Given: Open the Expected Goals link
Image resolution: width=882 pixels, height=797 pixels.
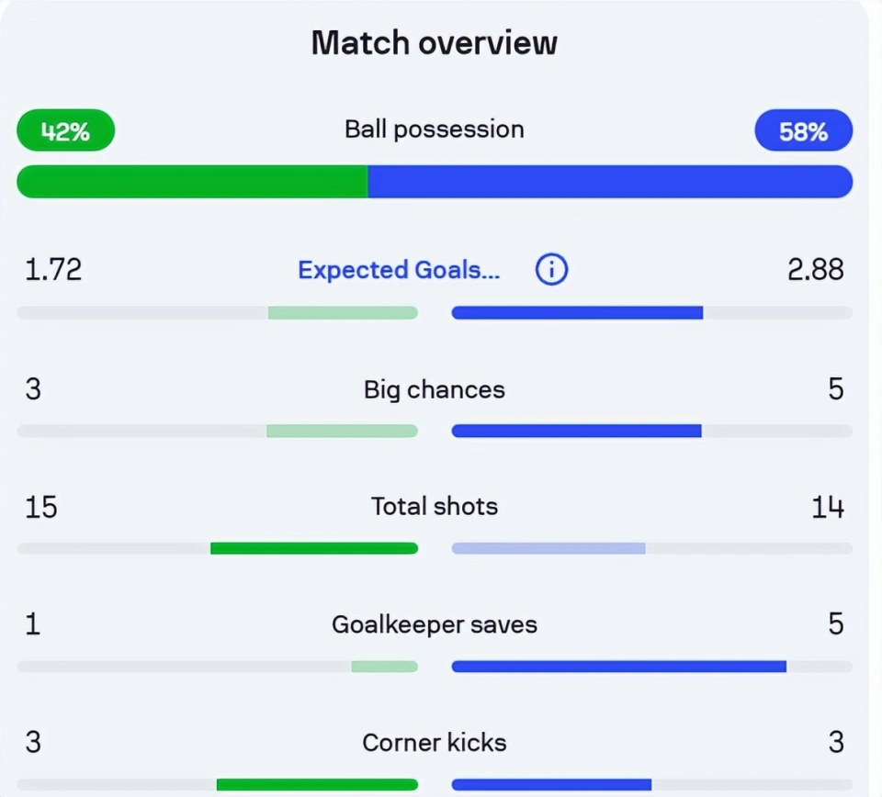Looking at the screenshot, I should (x=399, y=270).
